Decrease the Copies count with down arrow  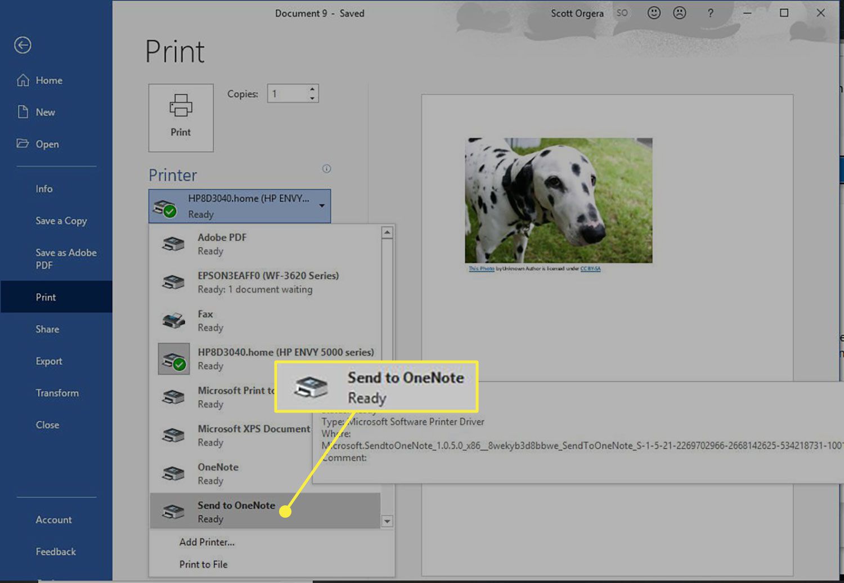(x=312, y=98)
